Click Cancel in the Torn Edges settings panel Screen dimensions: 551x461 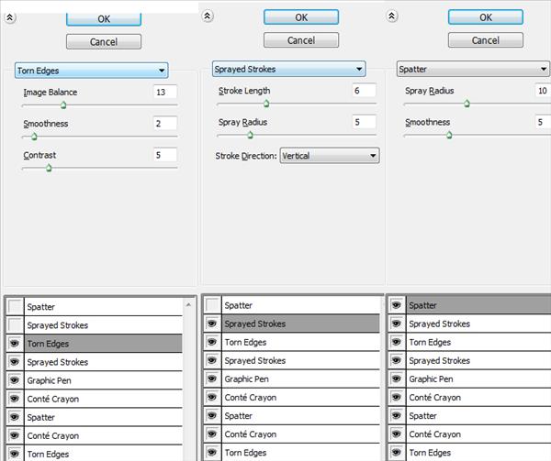pos(104,42)
